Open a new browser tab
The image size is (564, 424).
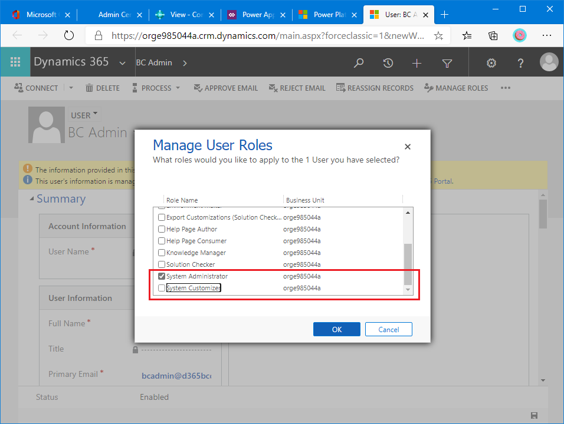[445, 15]
